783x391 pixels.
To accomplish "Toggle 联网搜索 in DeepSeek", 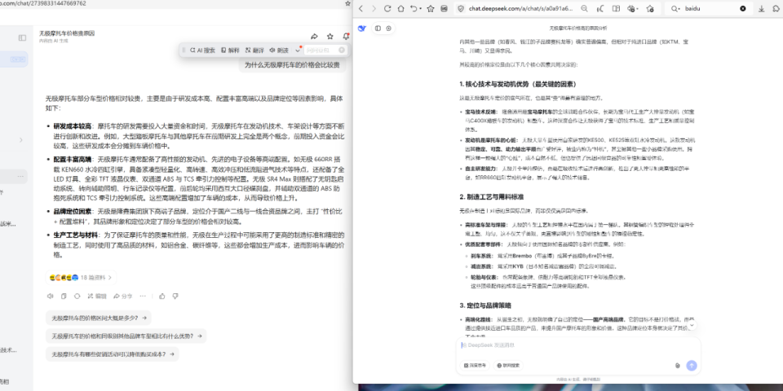I will point(508,366).
